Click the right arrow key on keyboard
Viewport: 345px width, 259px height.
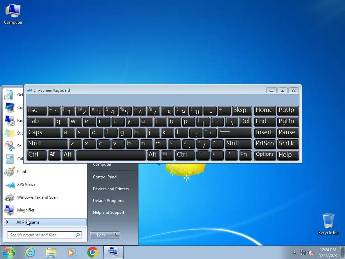click(231, 155)
